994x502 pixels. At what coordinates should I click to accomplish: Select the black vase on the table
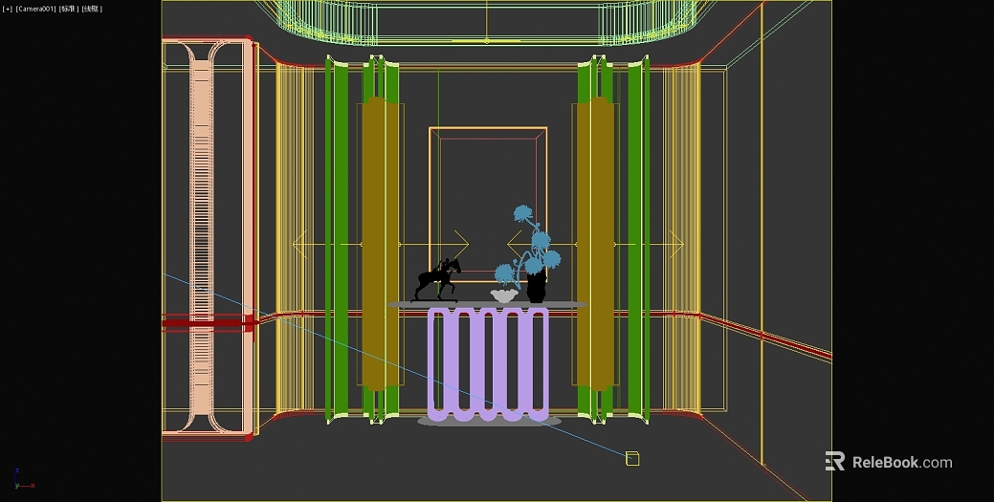tap(537, 286)
